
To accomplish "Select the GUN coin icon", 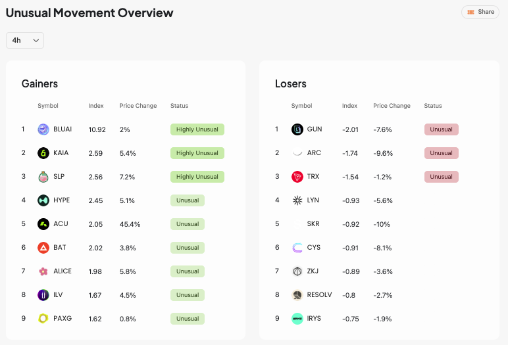I will [x=297, y=129].
